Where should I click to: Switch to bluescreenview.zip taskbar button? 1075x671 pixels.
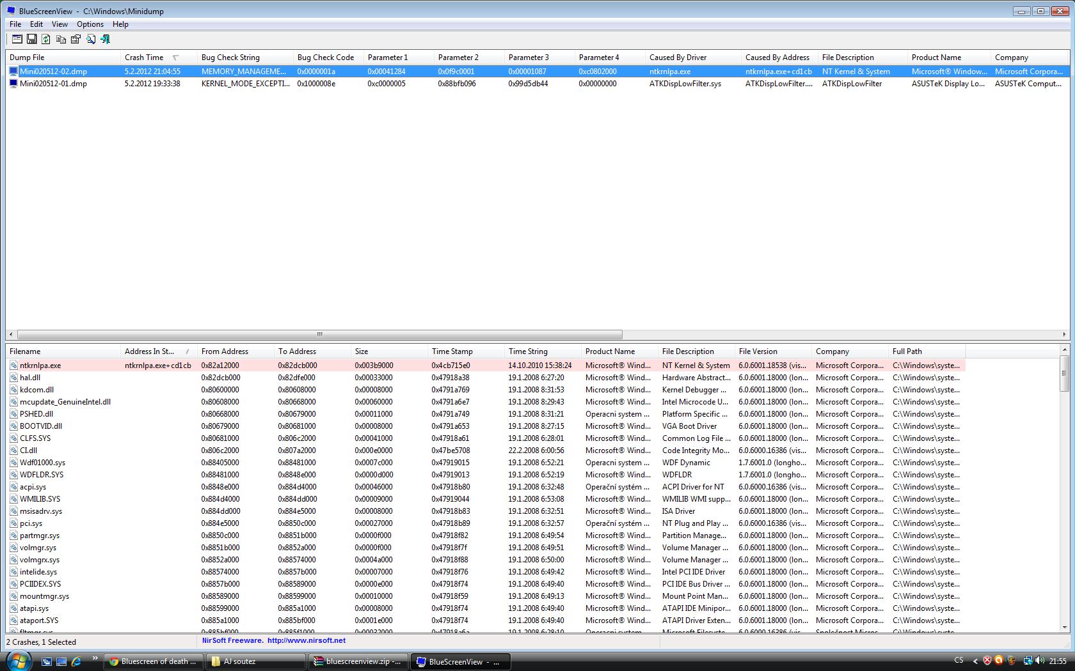(x=358, y=661)
